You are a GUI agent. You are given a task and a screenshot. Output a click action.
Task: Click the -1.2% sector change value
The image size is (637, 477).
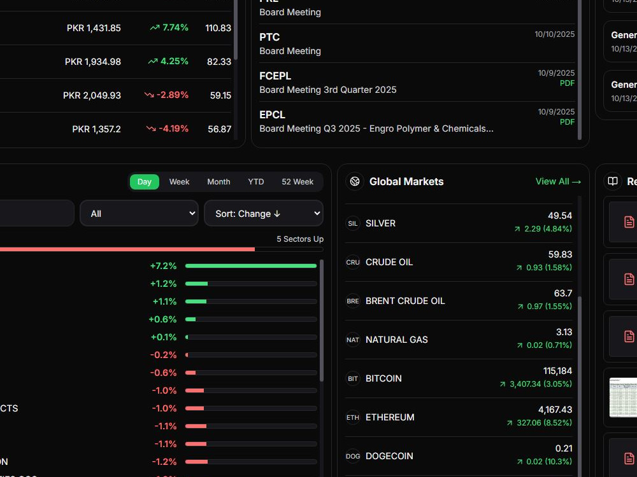pos(164,462)
